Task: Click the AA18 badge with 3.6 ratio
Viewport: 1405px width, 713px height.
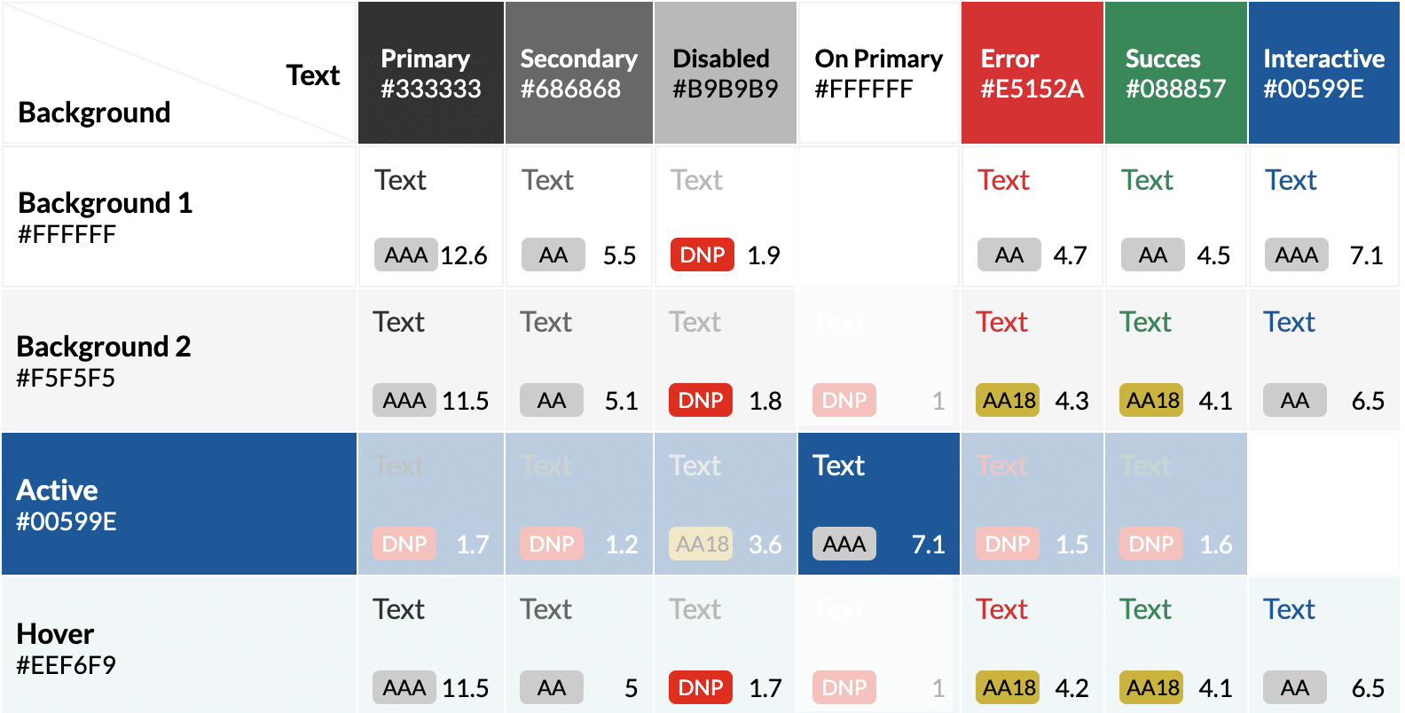Action: [x=702, y=545]
